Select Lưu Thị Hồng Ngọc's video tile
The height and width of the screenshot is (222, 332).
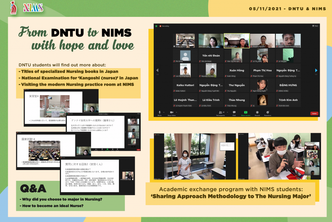click(x=185, y=70)
